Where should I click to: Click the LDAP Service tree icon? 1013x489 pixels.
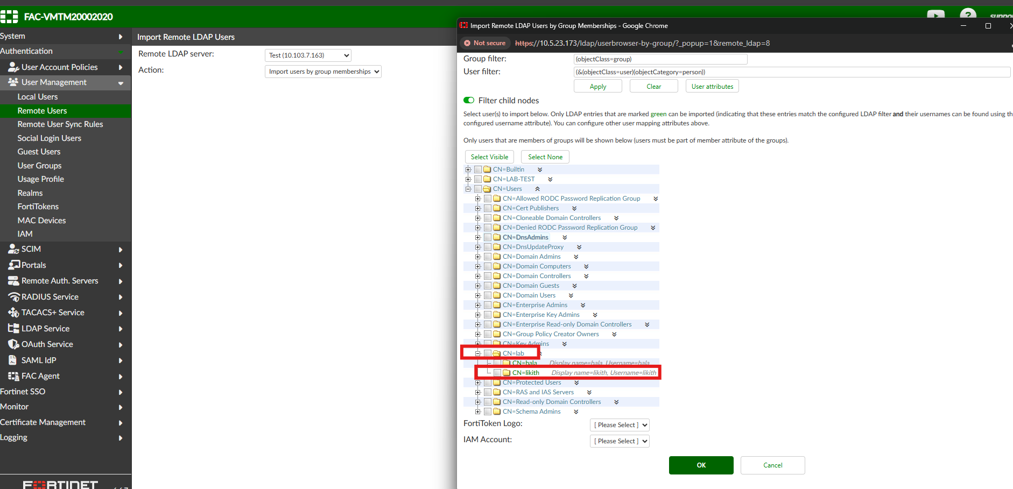13,329
